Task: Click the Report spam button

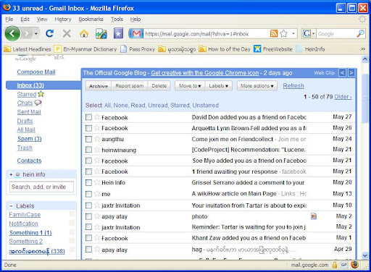Action: [130, 86]
